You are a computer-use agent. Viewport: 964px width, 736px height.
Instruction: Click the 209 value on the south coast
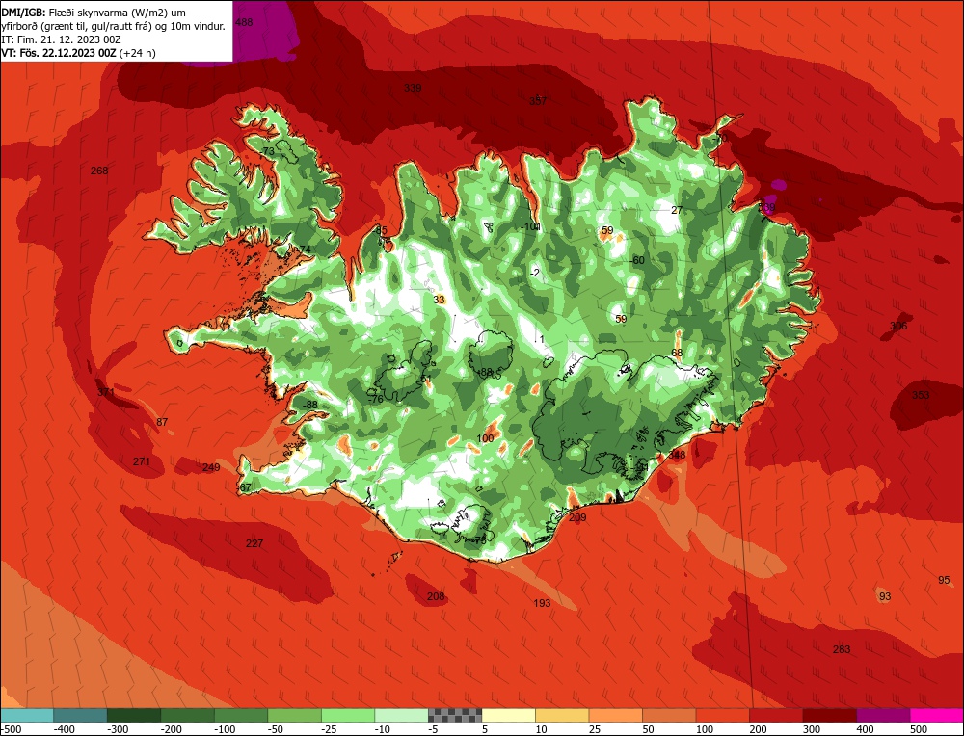coord(577,518)
